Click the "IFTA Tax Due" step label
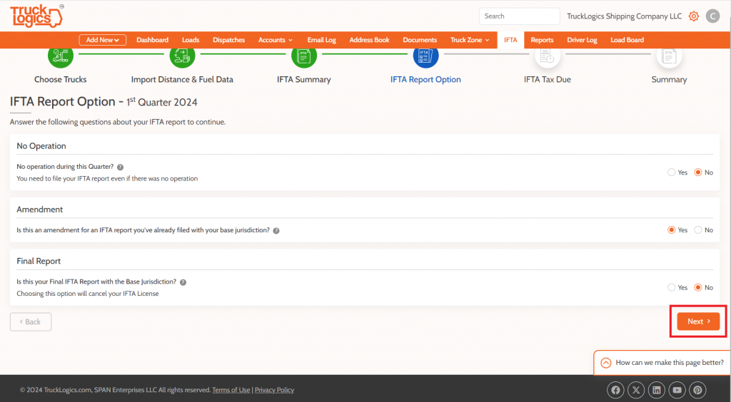Image resolution: width=731 pixels, height=402 pixels. click(548, 80)
